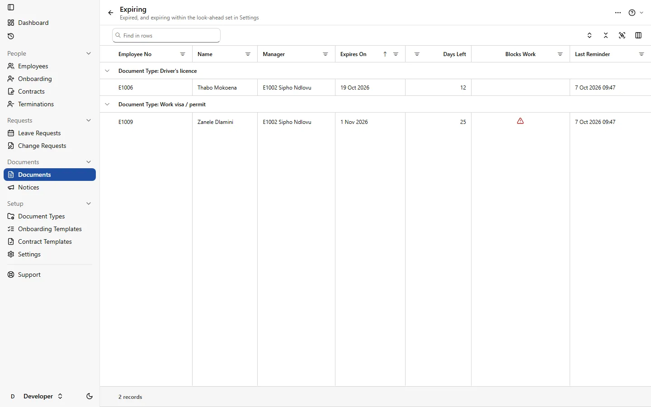This screenshot has width=651, height=407.
Task: Open Contract Templates
Action: (50, 241)
